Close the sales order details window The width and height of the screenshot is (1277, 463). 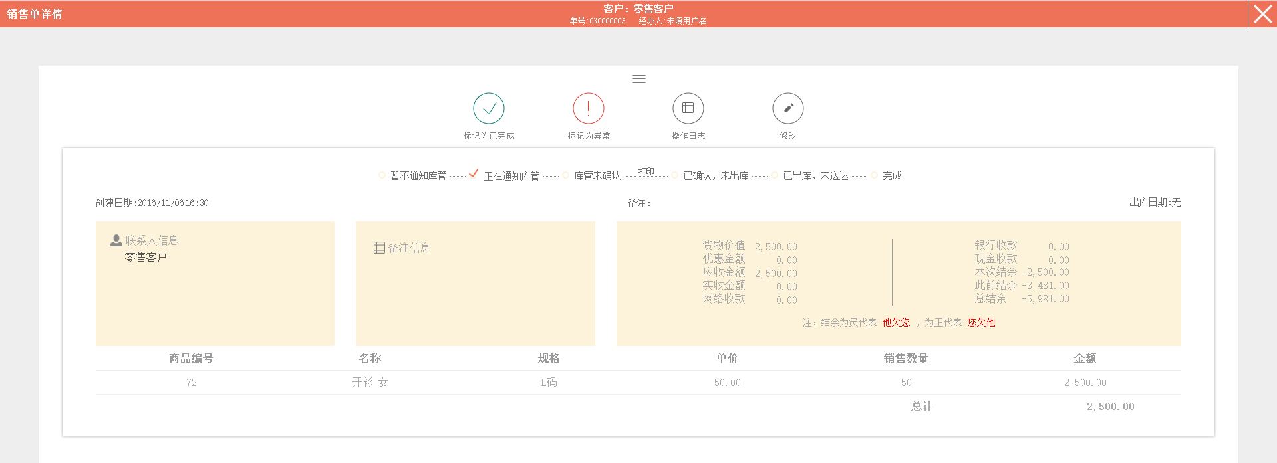[1262, 14]
